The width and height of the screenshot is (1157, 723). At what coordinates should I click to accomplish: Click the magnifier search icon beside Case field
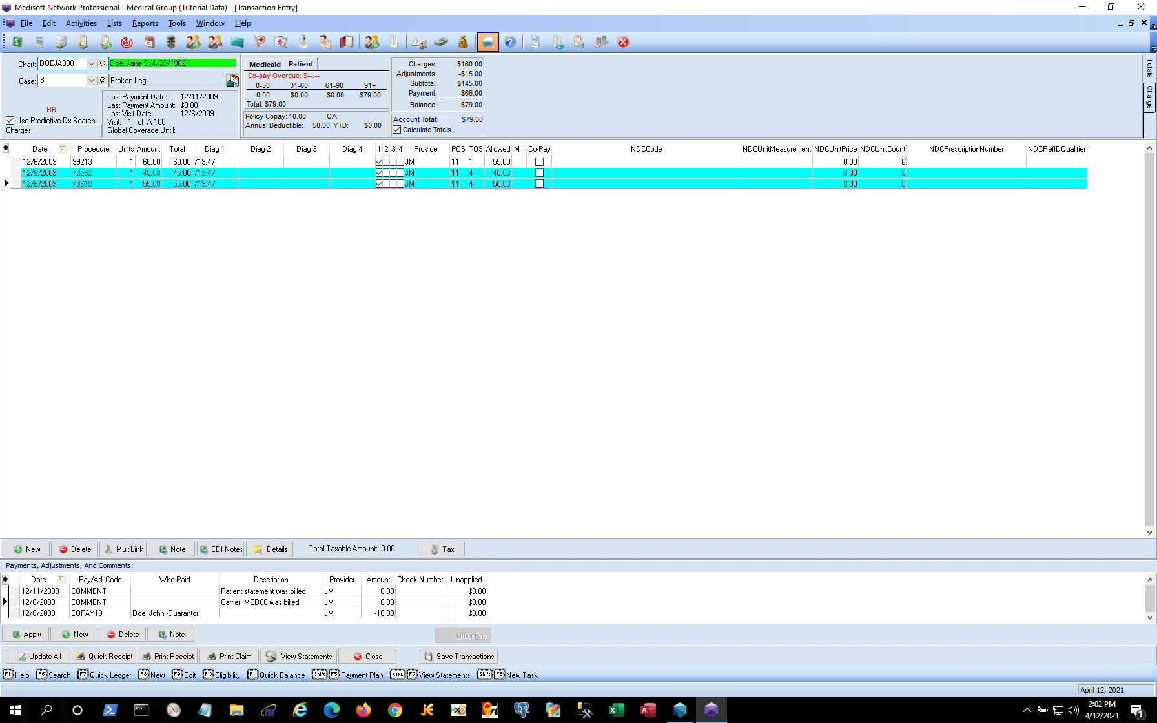(x=103, y=81)
